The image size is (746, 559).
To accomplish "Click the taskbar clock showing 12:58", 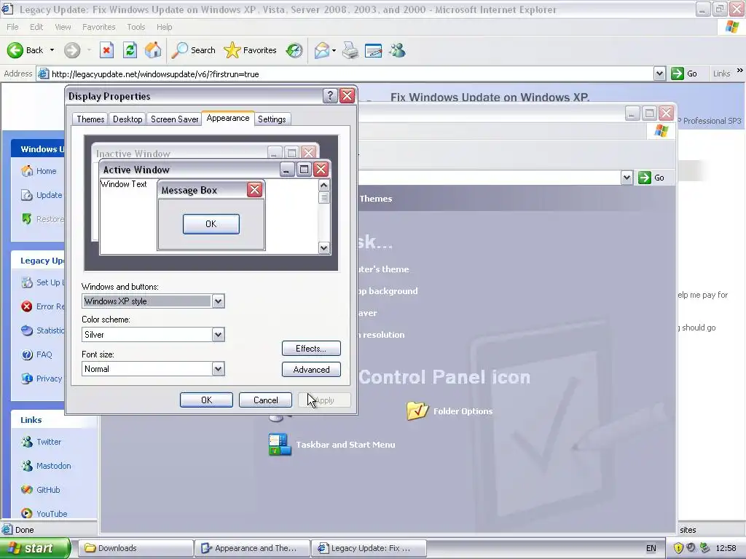I will [726, 548].
